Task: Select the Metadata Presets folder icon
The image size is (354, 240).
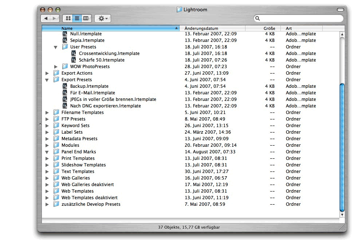Action: [56, 138]
